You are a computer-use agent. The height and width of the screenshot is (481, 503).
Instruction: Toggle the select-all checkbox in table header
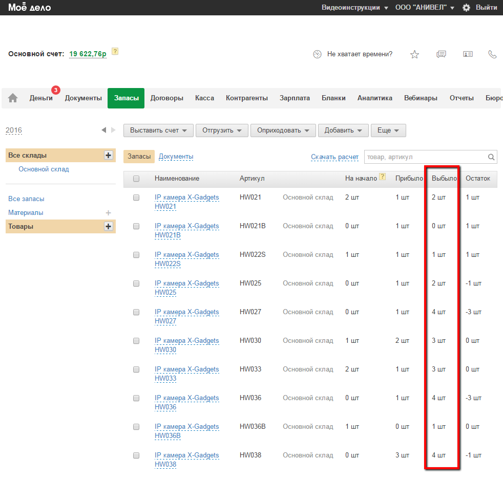click(x=136, y=179)
